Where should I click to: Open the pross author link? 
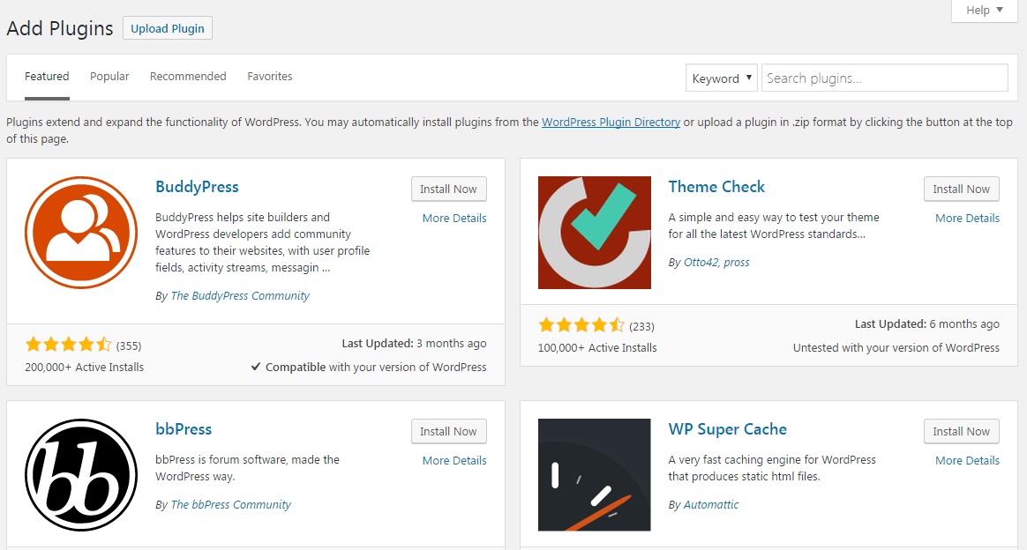pos(737,263)
